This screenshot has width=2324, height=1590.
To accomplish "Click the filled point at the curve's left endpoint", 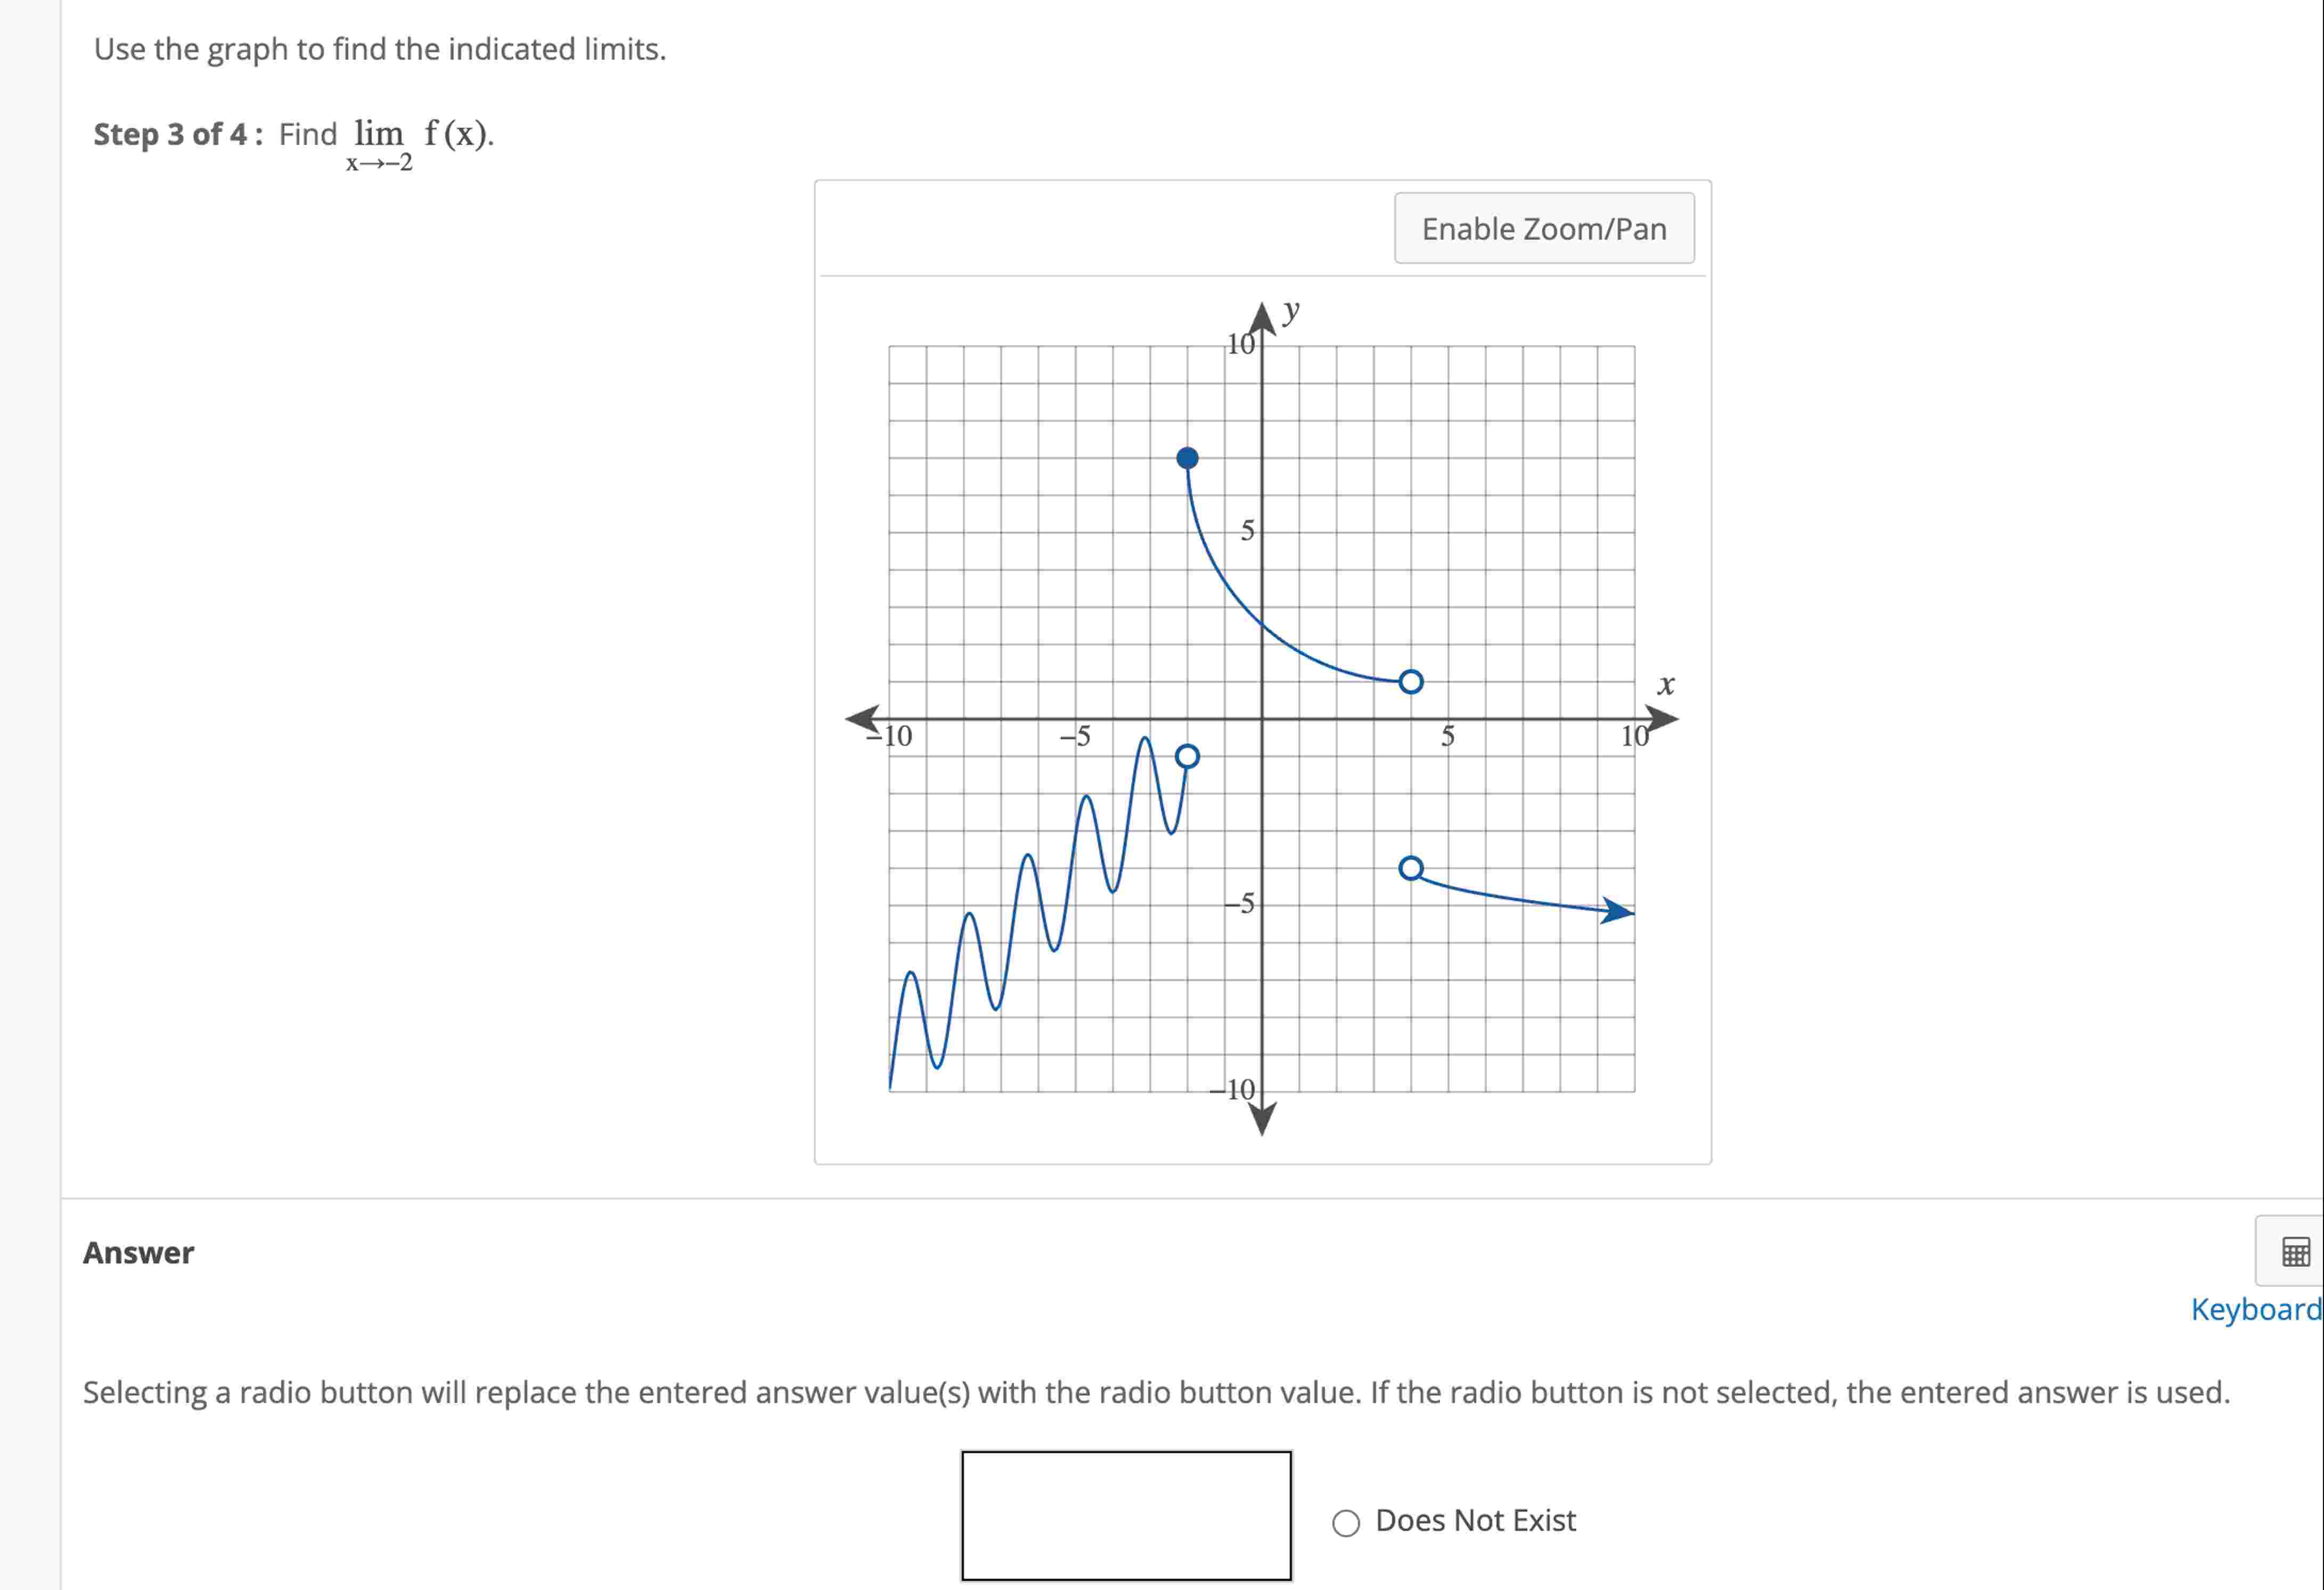I will coord(1187,457).
